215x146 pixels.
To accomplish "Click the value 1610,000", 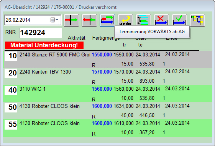I will tap(123, 124).
